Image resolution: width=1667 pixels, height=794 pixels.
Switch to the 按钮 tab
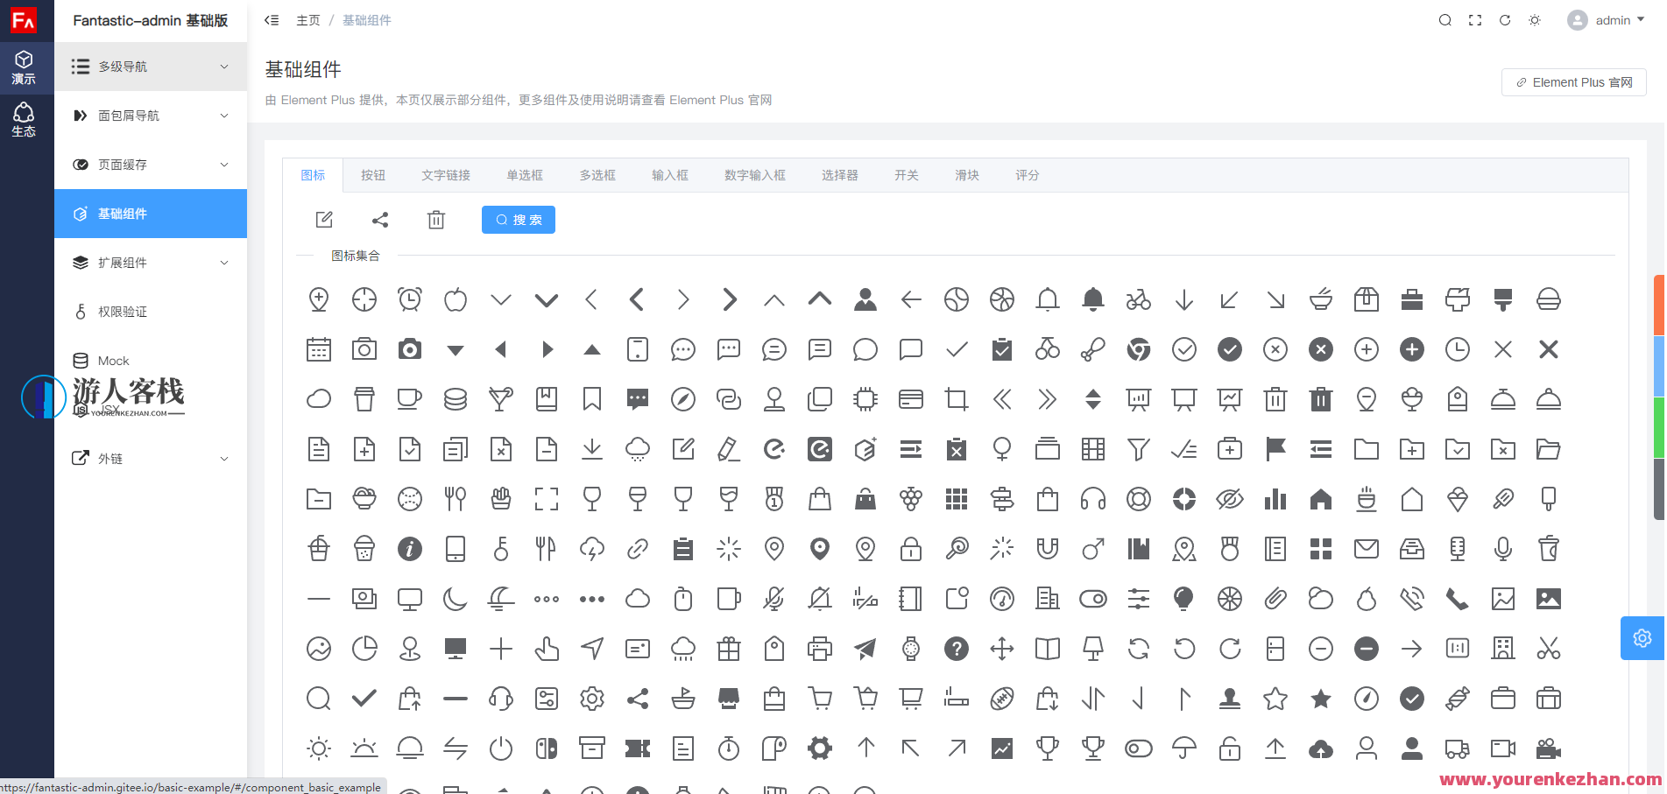(x=374, y=174)
